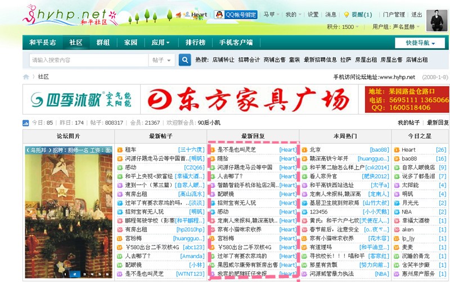Open the 东方家具广场 banner

(249, 99)
